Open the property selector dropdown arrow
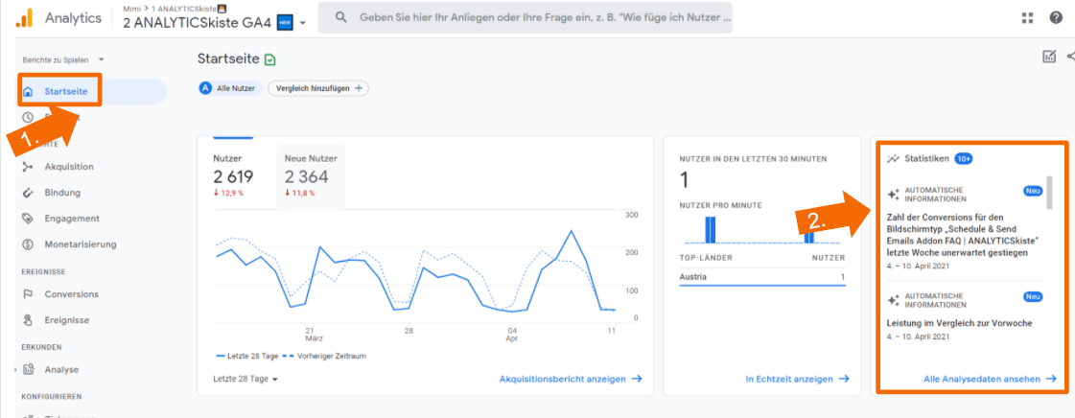This screenshot has height=418, width=1075. click(302, 23)
